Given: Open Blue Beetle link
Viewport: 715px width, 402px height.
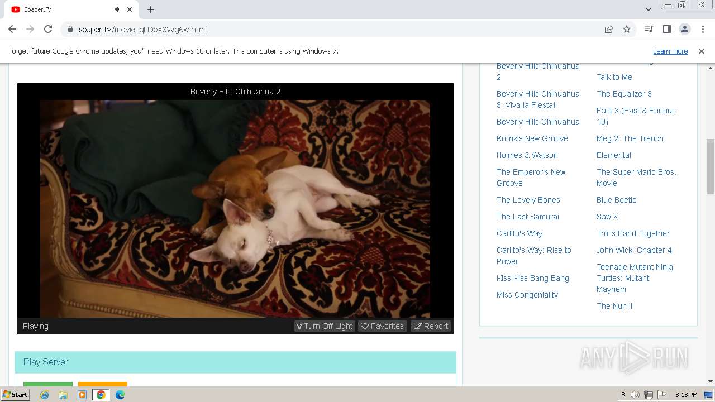Looking at the screenshot, I should coord(617,200).
